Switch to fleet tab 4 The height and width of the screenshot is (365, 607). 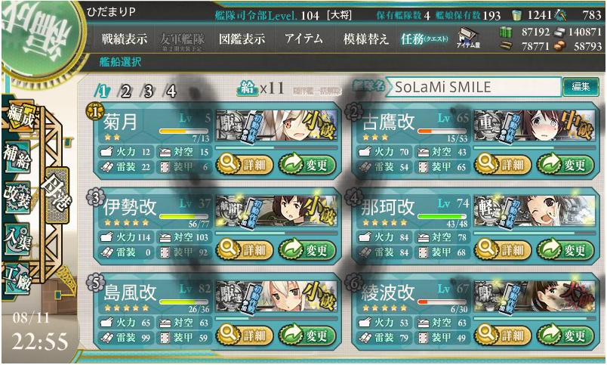point(171,91)
